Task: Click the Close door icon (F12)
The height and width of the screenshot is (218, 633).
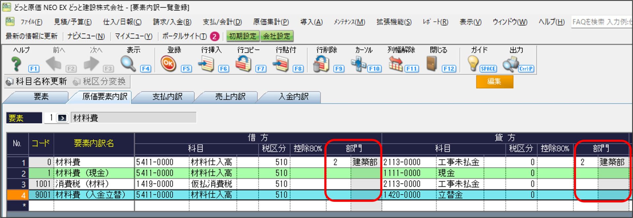Action: (x=432, y=64)
